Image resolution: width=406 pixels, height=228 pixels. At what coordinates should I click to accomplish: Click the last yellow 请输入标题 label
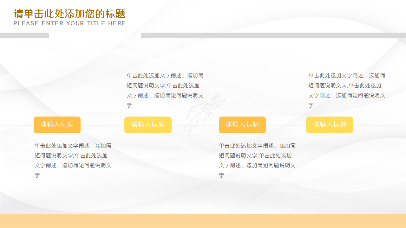[x=330, y=125]
